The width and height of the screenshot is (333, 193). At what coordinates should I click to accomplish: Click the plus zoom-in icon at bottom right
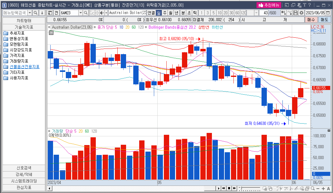coord(323,189)
